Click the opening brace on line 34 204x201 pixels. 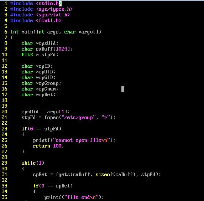click(35, 191)
